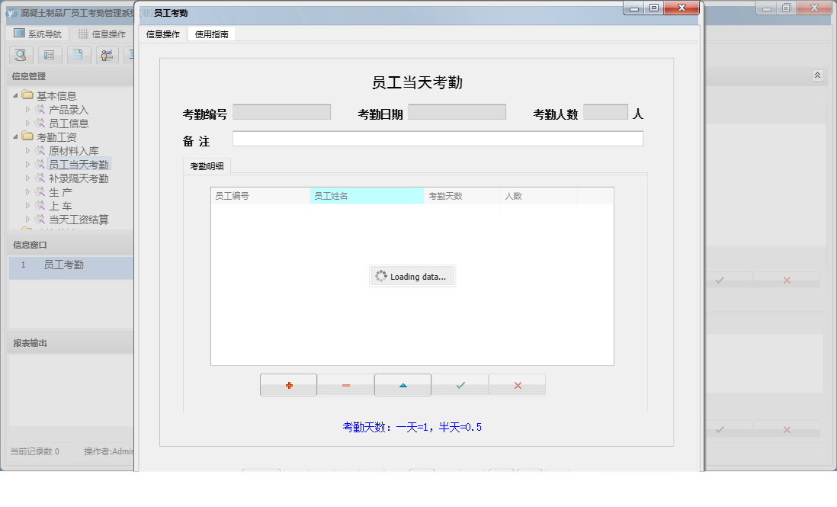
Task: Open the search tool on the toolbar
Action: (21, 55)
